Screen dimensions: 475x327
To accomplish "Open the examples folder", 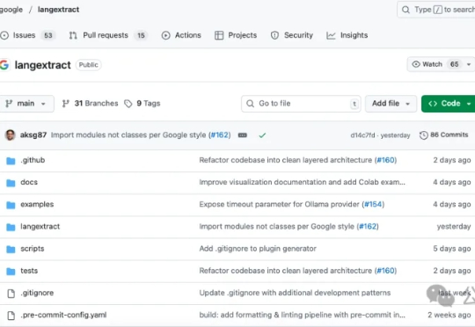I will point(37,204).
